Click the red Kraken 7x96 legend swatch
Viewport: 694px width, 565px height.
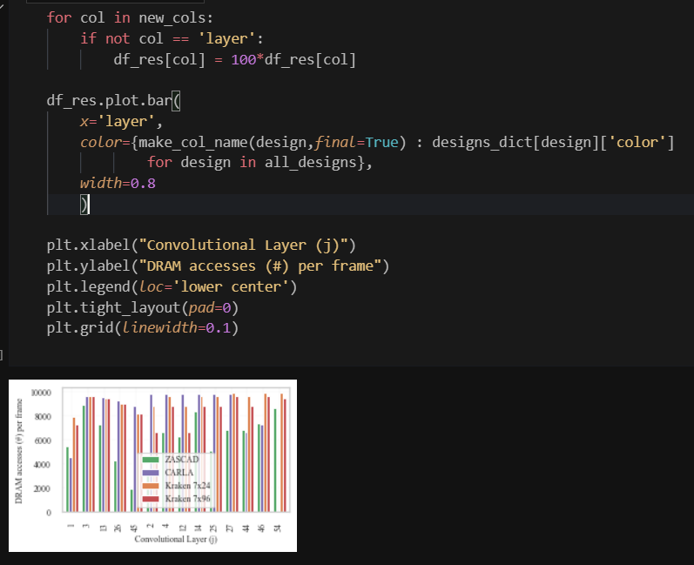pyautogui.click(x=151, y=498)
